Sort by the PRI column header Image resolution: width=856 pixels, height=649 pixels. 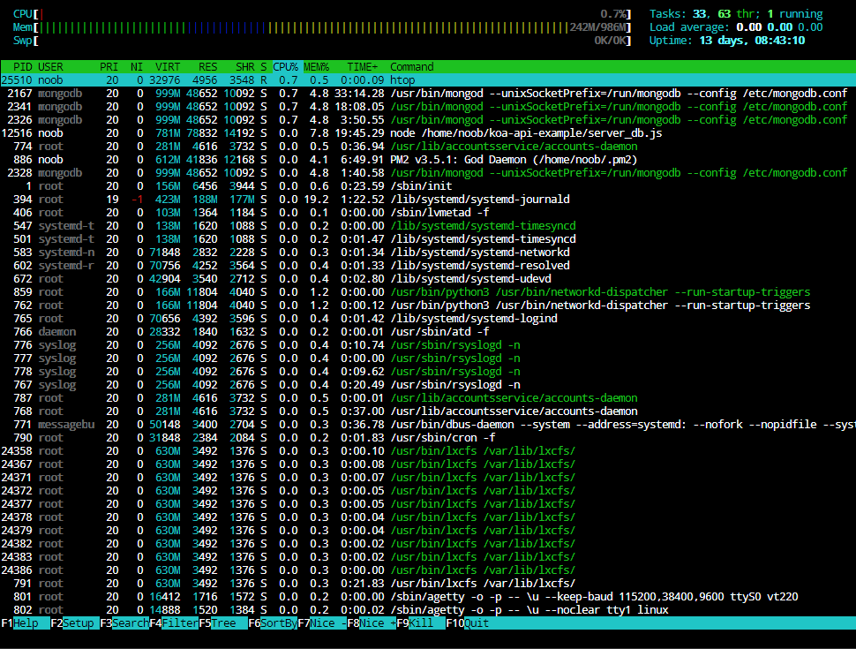(x=109, y=66)
